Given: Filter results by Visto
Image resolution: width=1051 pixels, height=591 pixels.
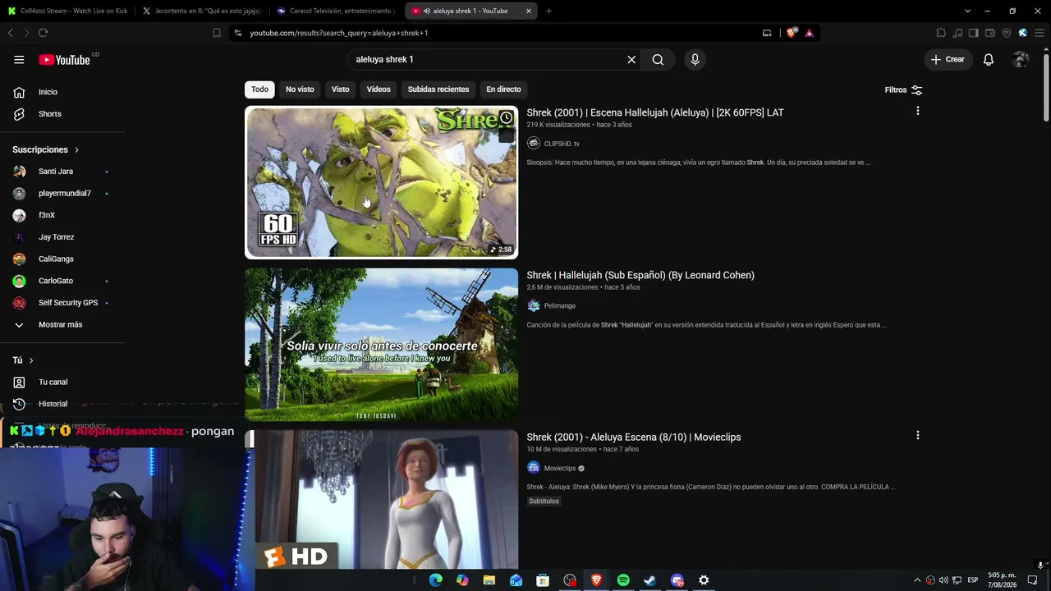Looking at the screenshot, I should pos(340,89).
